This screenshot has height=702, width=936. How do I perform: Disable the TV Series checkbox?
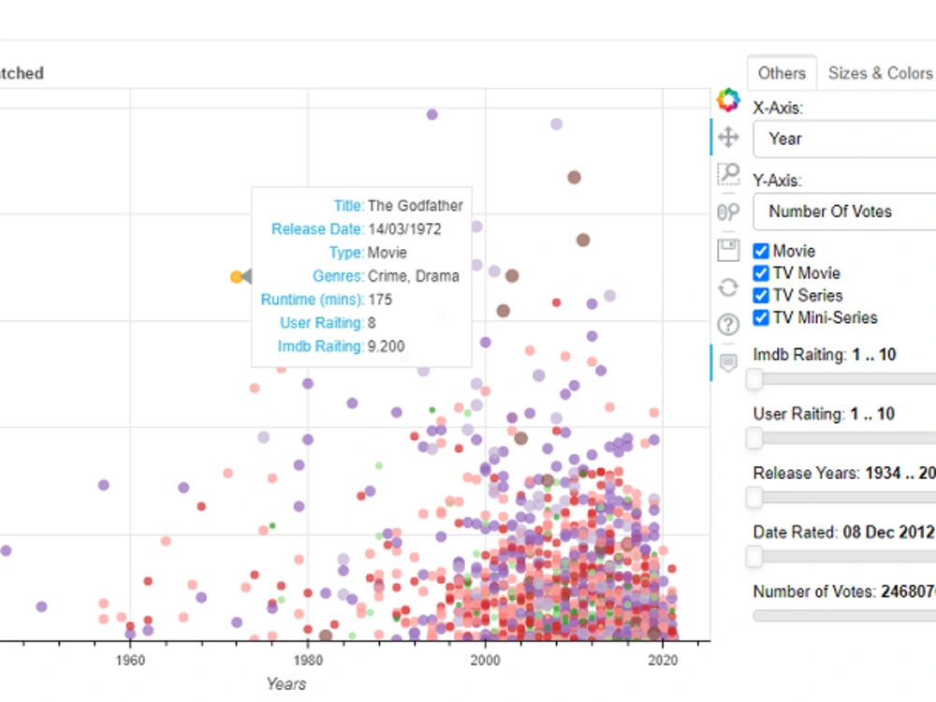point(761,295)
